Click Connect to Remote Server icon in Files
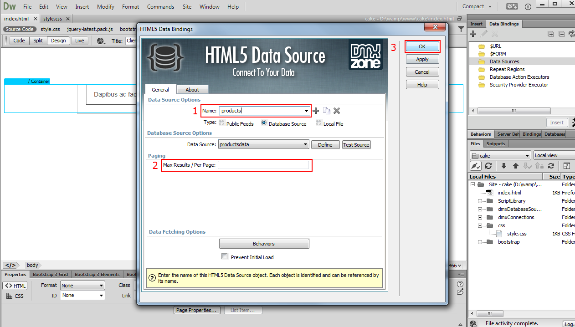 pyautogui.click(x=476, y=166)
